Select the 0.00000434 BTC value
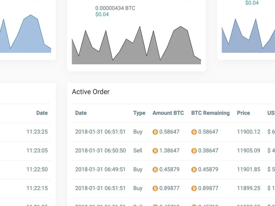The height and width of the screenshot is (206, 275). point(115,8)
